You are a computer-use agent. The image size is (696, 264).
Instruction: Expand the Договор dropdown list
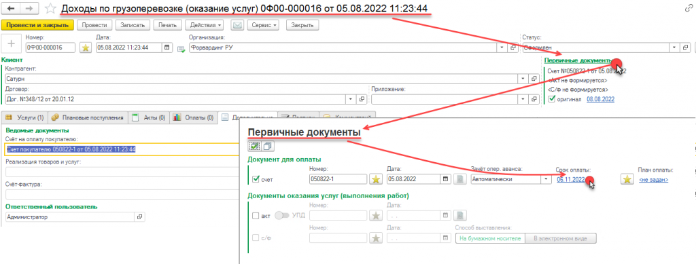(x=351, y=99)
